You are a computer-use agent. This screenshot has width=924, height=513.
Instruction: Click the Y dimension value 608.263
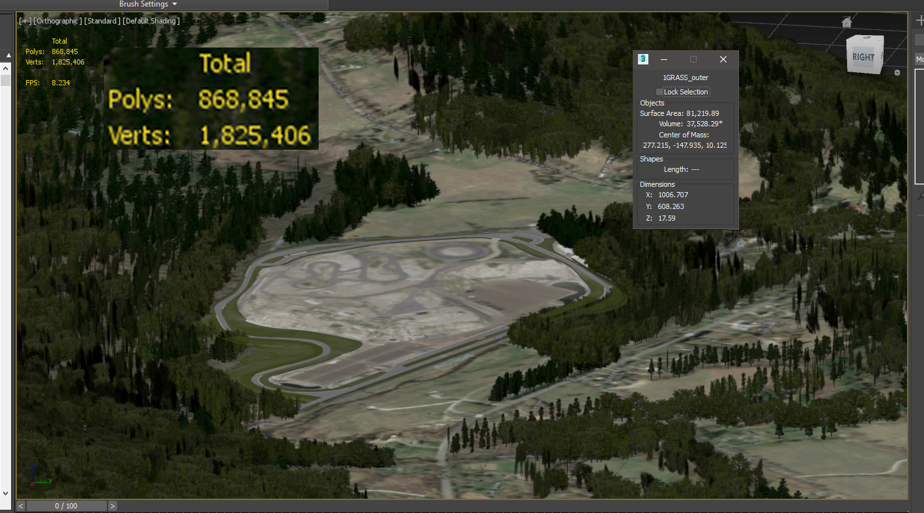pos(671,206)
